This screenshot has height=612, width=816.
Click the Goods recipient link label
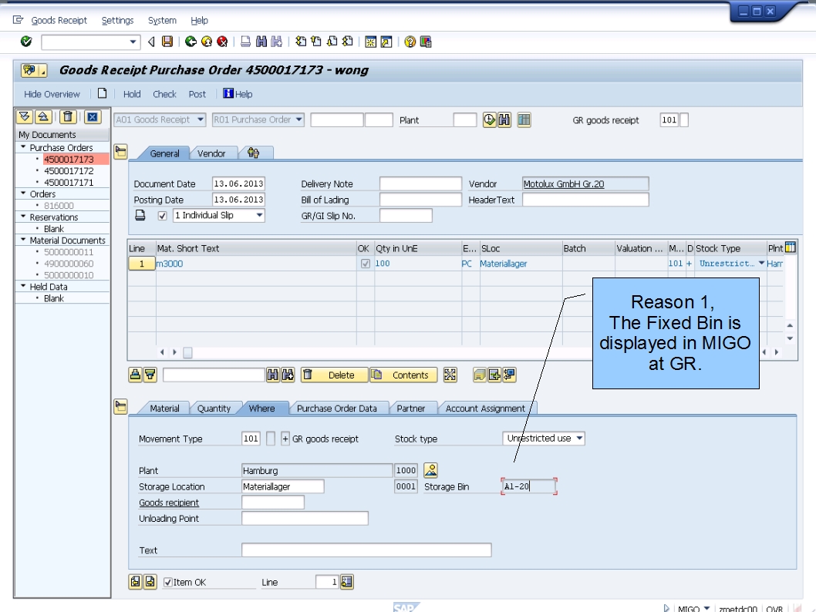pos(169,503)
